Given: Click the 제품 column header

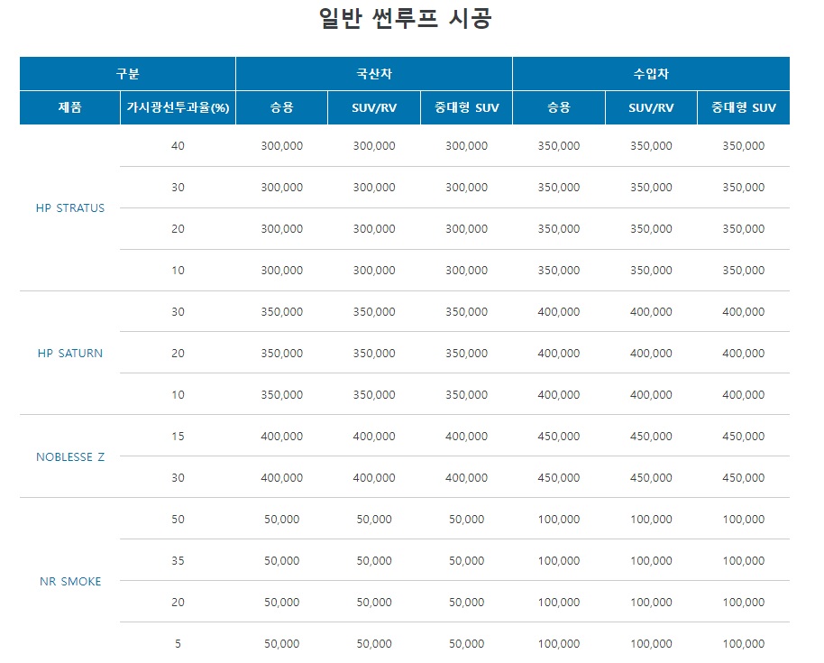Looking at the screenshot, I should 70,108.
